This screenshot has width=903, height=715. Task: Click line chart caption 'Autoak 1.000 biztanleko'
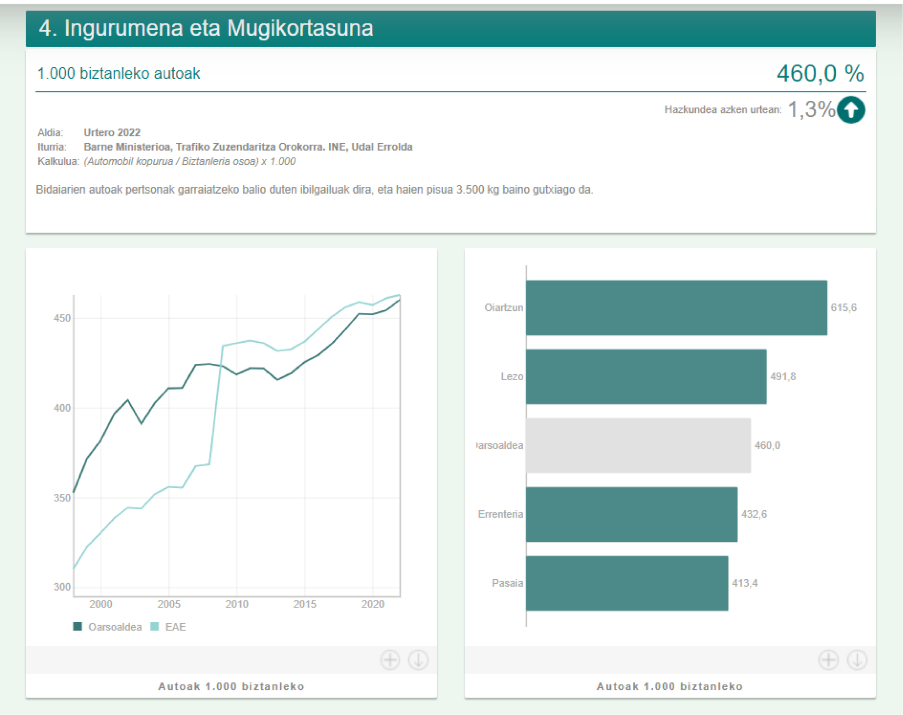231,686
